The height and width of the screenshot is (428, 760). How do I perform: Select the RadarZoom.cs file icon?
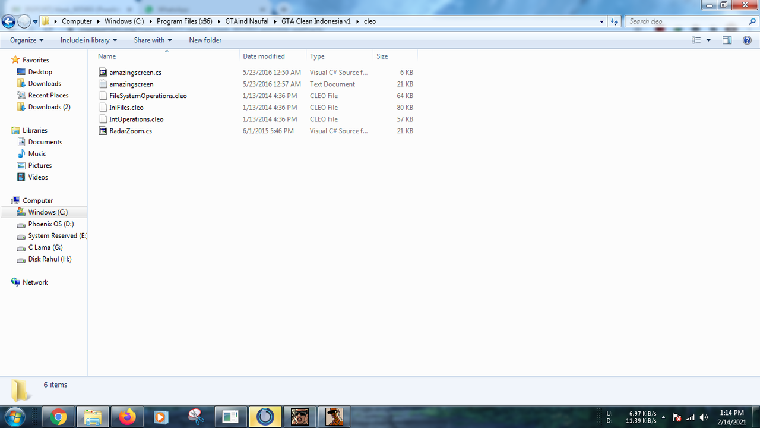pyautogui.click(x=103, y=131)
